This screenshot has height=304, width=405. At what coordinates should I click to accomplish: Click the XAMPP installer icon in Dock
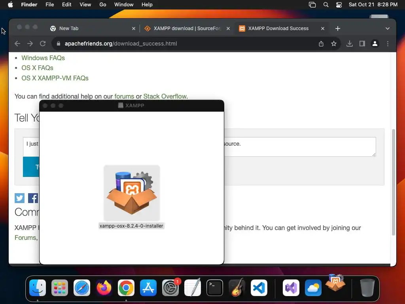335,283
